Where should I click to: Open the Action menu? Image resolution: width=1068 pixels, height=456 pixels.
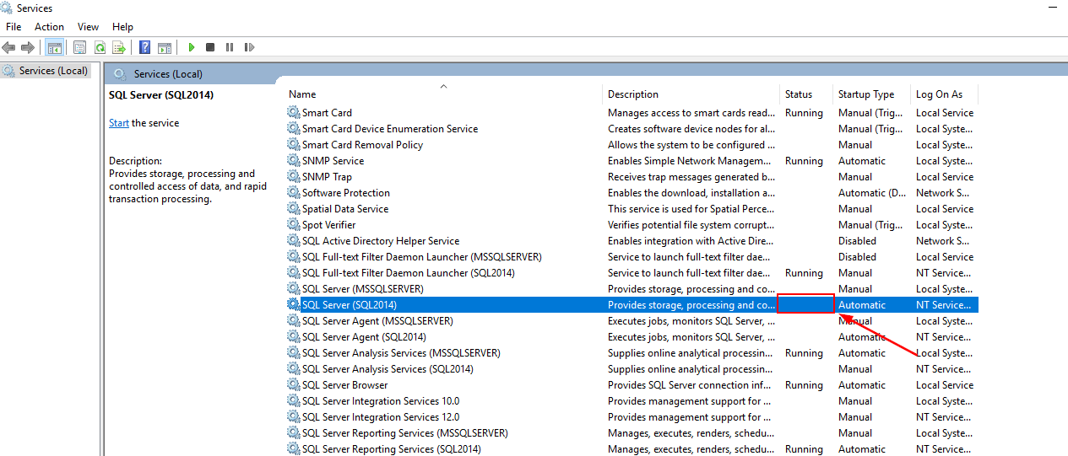point(49,27)
